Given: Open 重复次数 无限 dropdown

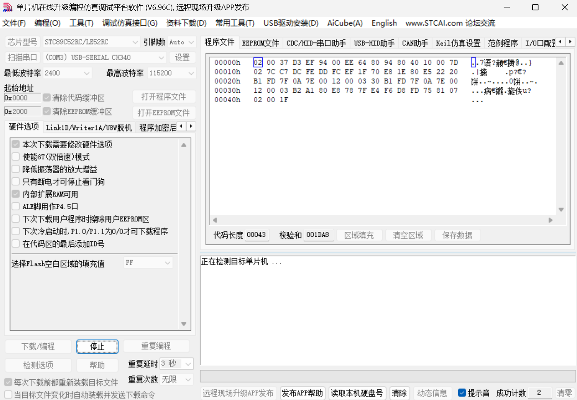Looking at the screenshot, I should (176, 379).
